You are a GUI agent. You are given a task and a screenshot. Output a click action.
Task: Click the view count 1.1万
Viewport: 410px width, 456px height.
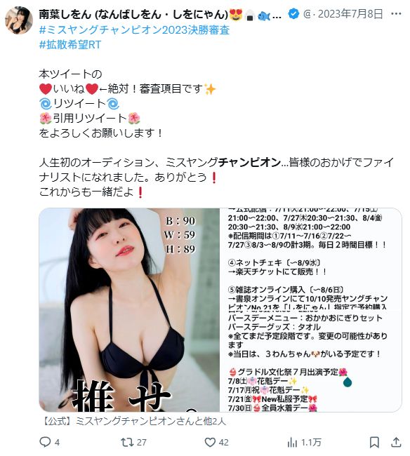coord(311,443)
